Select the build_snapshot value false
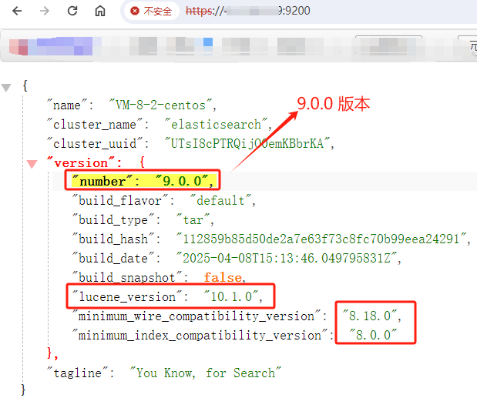477x408 pixels. point(223,277)
